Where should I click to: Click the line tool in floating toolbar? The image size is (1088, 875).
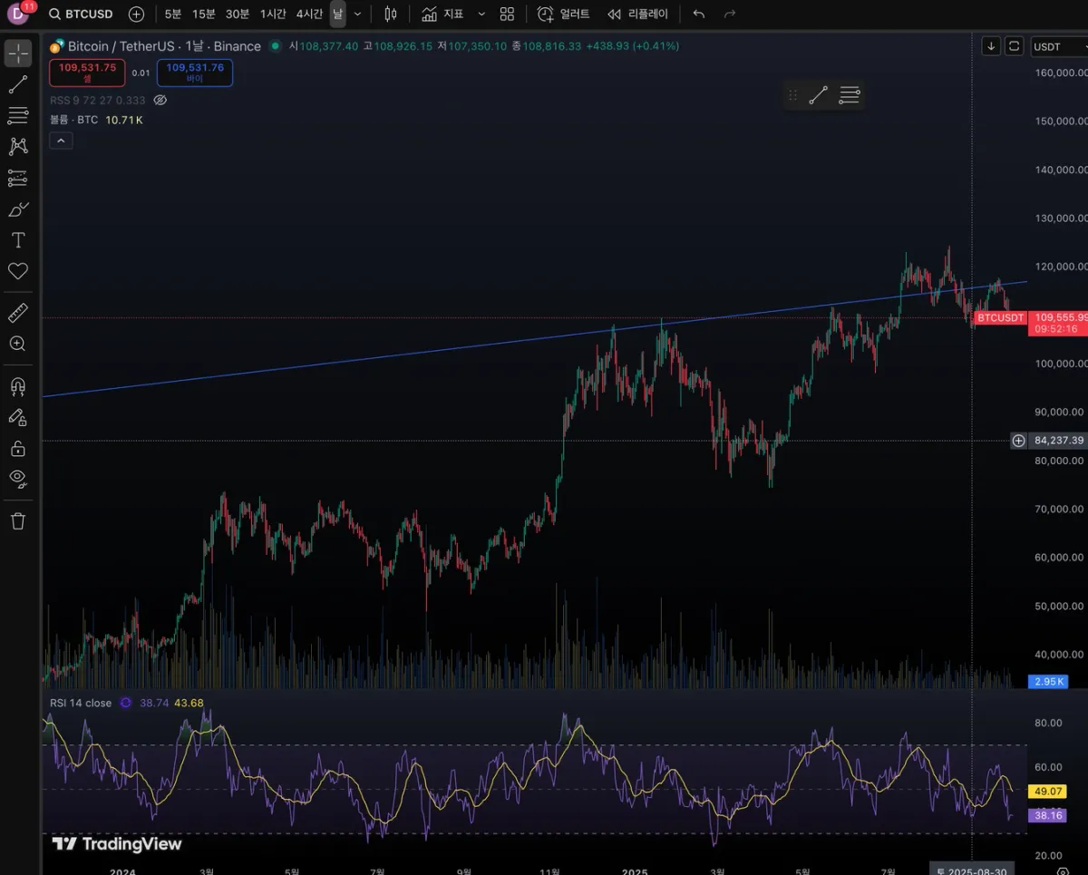click(818, 94)
